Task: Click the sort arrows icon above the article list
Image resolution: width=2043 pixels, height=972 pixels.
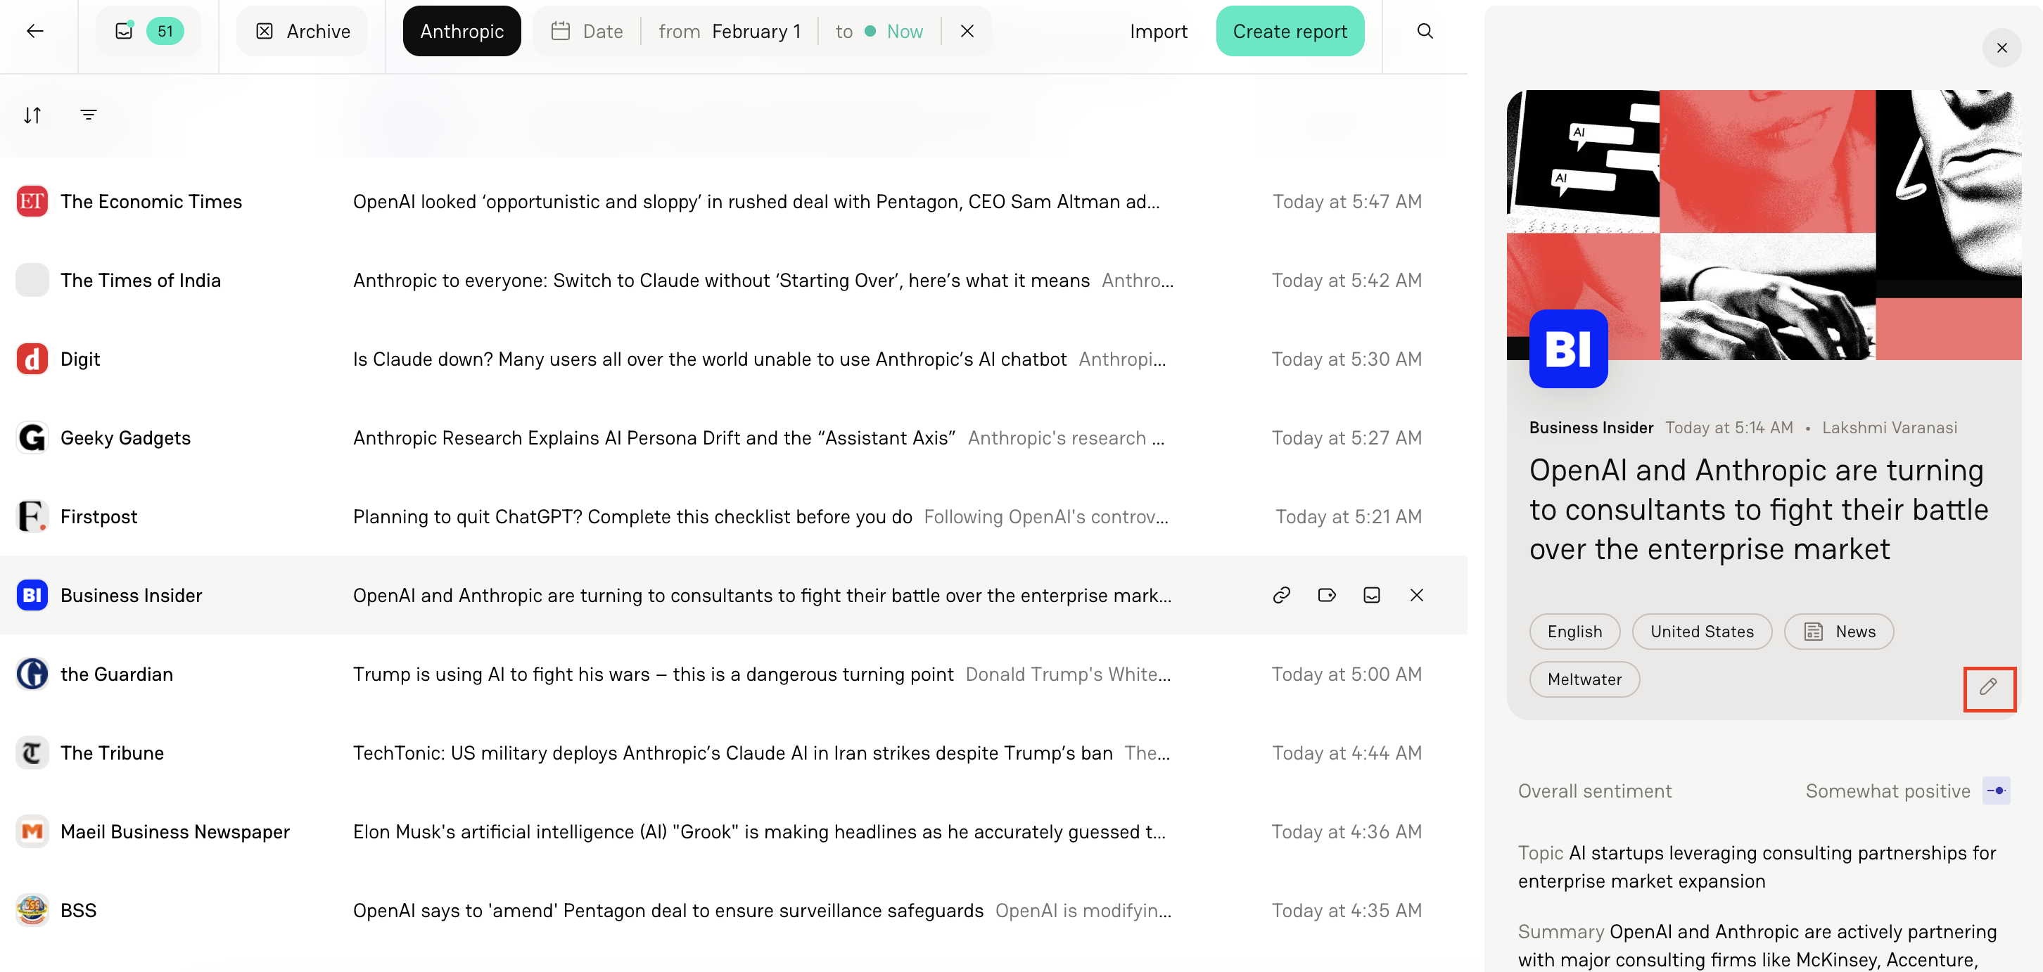Action: click(33, 115)
